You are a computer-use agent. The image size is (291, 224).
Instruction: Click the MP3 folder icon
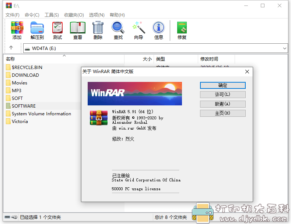click(8, 90)
